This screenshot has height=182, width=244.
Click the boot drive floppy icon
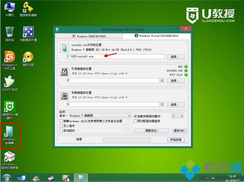[x=64, y=72]
